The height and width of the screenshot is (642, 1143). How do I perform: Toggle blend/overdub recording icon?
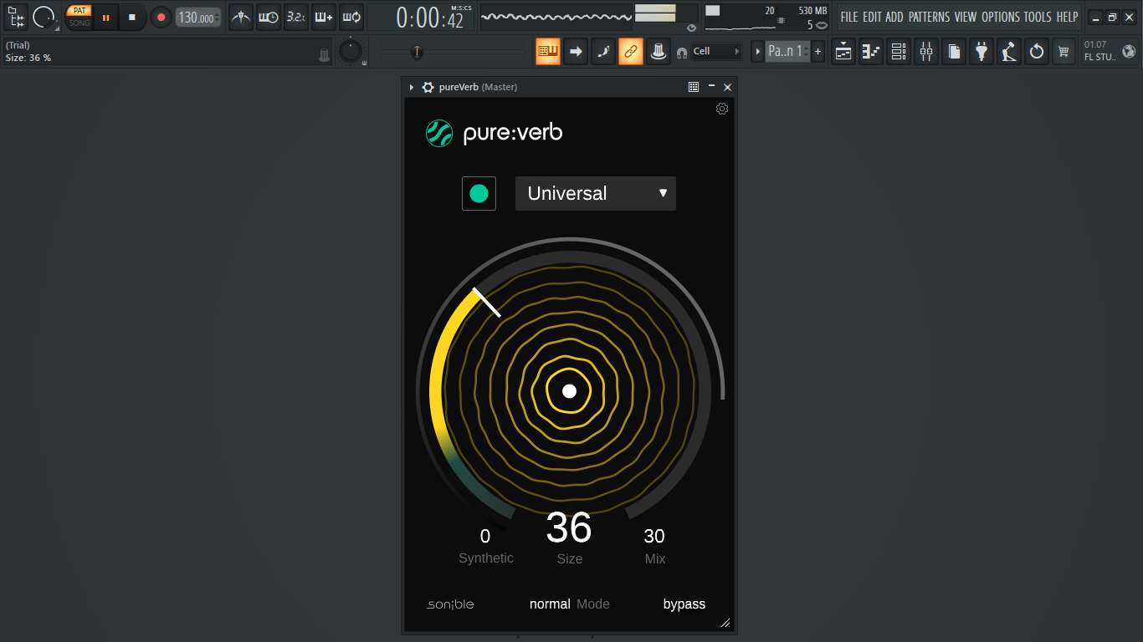pos(324,17)
